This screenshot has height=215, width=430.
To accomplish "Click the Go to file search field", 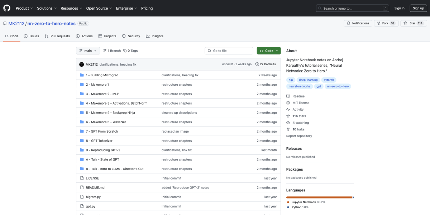I will (229, 51).
